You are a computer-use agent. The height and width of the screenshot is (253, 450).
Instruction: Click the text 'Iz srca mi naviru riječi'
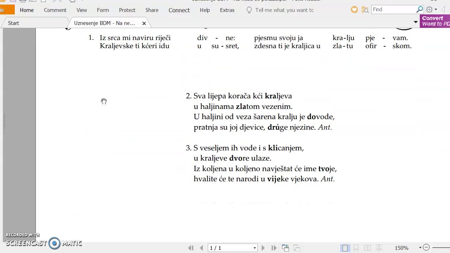click(135, 38)
